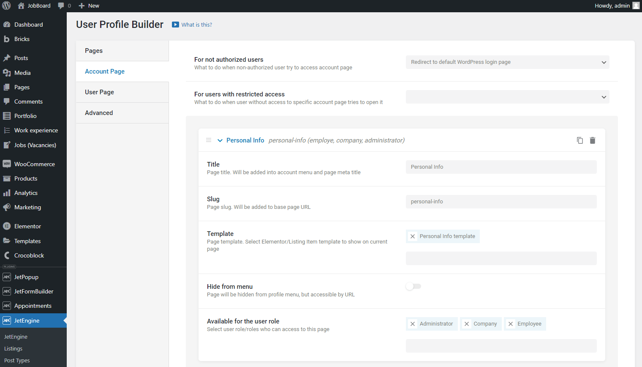Image resolution: width=642 pixels, height=367 pixels.
Task: Click the WooCommerce icon in sidebar
Action: (x=7, y=164)
